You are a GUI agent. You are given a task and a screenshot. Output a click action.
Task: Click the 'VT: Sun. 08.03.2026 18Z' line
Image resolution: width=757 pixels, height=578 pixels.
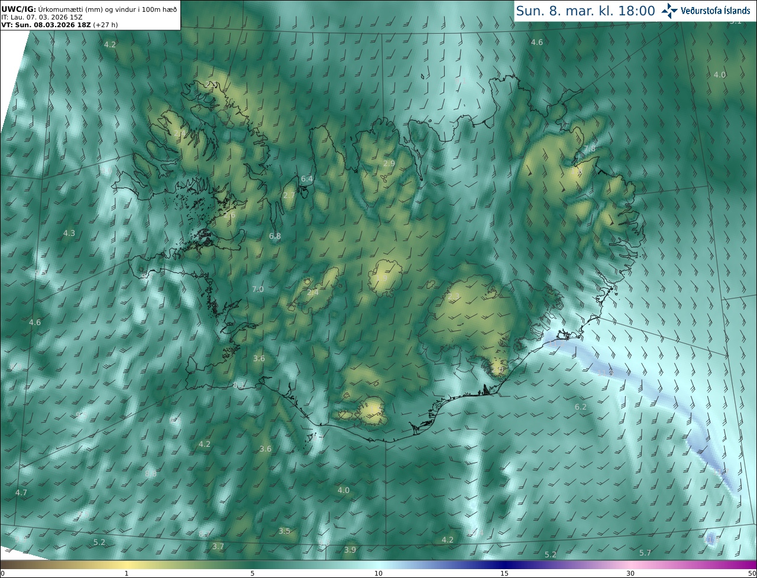click(x=59, y=24)
